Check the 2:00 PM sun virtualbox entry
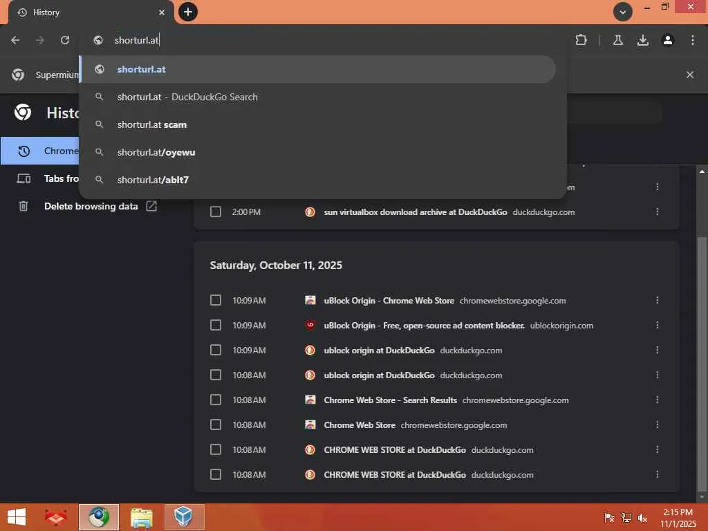The width and height of the screenshot is (708, 531). click(x=216, y=212)
